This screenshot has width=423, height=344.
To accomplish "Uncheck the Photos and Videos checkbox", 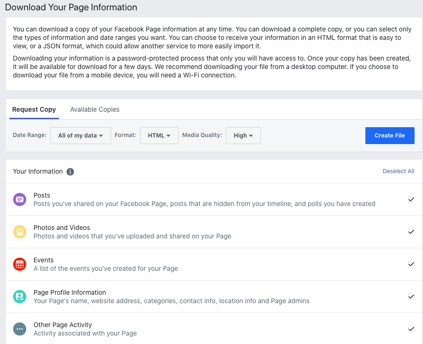I will pos(411,232).
